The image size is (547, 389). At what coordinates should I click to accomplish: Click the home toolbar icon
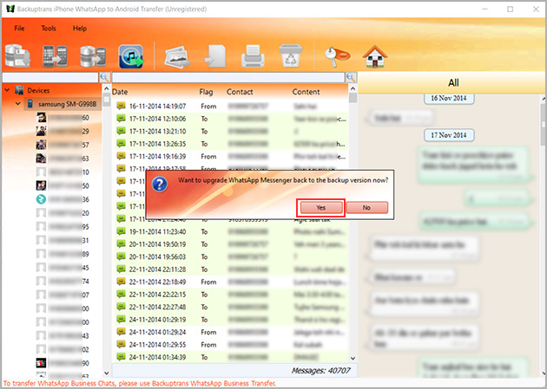click(x=375, y=56)
